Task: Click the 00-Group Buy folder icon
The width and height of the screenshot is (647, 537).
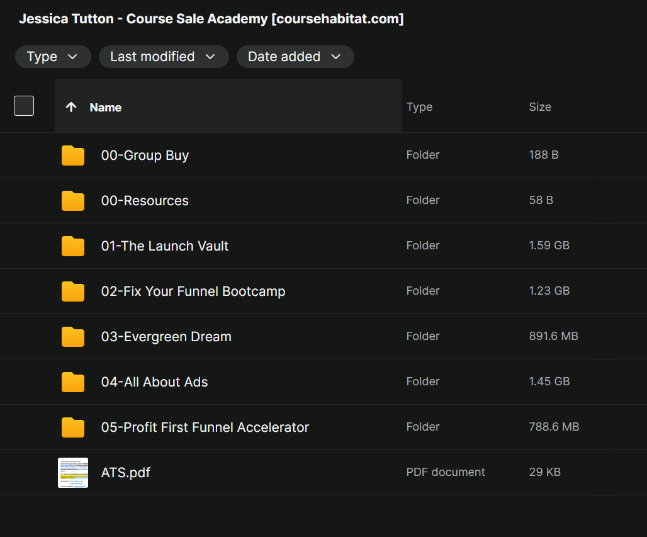Action: [73, 155]
